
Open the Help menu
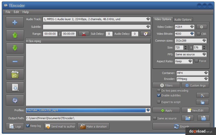(x=26, y=12)
